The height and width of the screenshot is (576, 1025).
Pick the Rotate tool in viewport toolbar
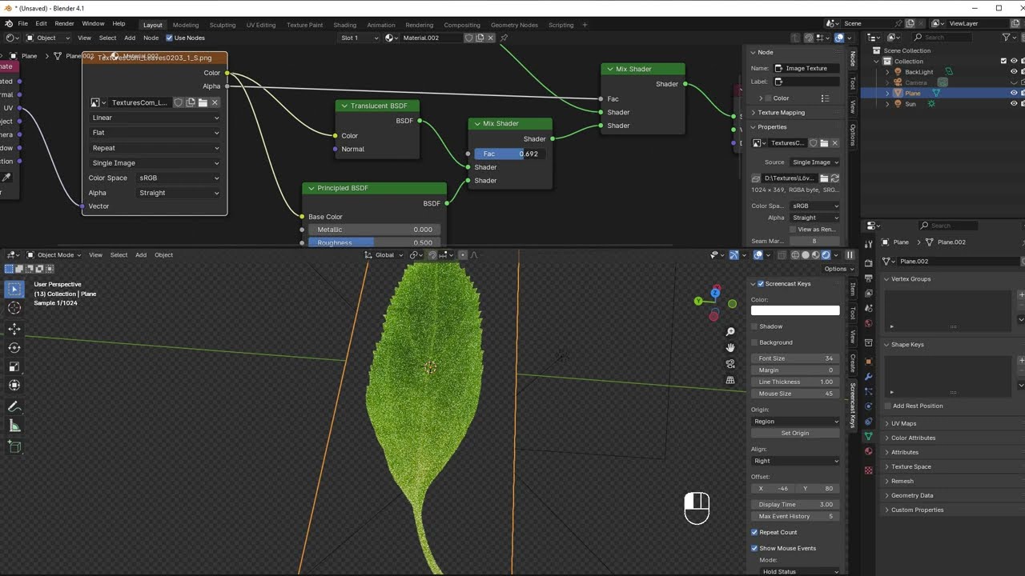tap(14, 347)
